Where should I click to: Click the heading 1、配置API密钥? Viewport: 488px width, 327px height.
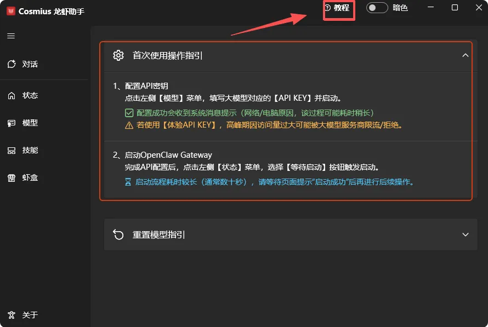pyautogui.click(x=140, y=86)
